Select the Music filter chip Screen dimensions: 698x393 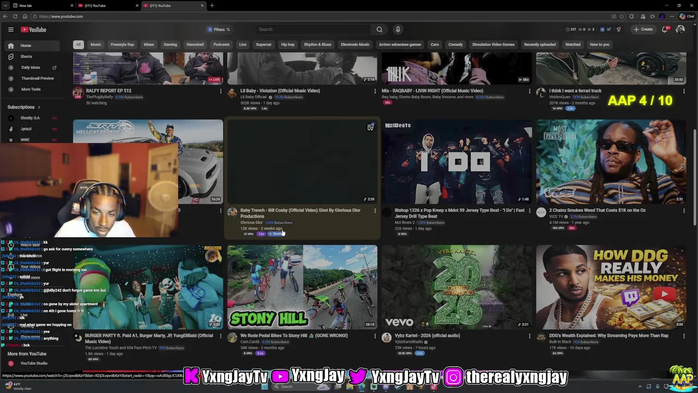(x=96, y=45)
